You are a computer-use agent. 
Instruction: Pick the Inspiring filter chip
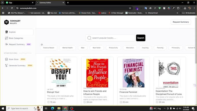click(x=145, y=48)
